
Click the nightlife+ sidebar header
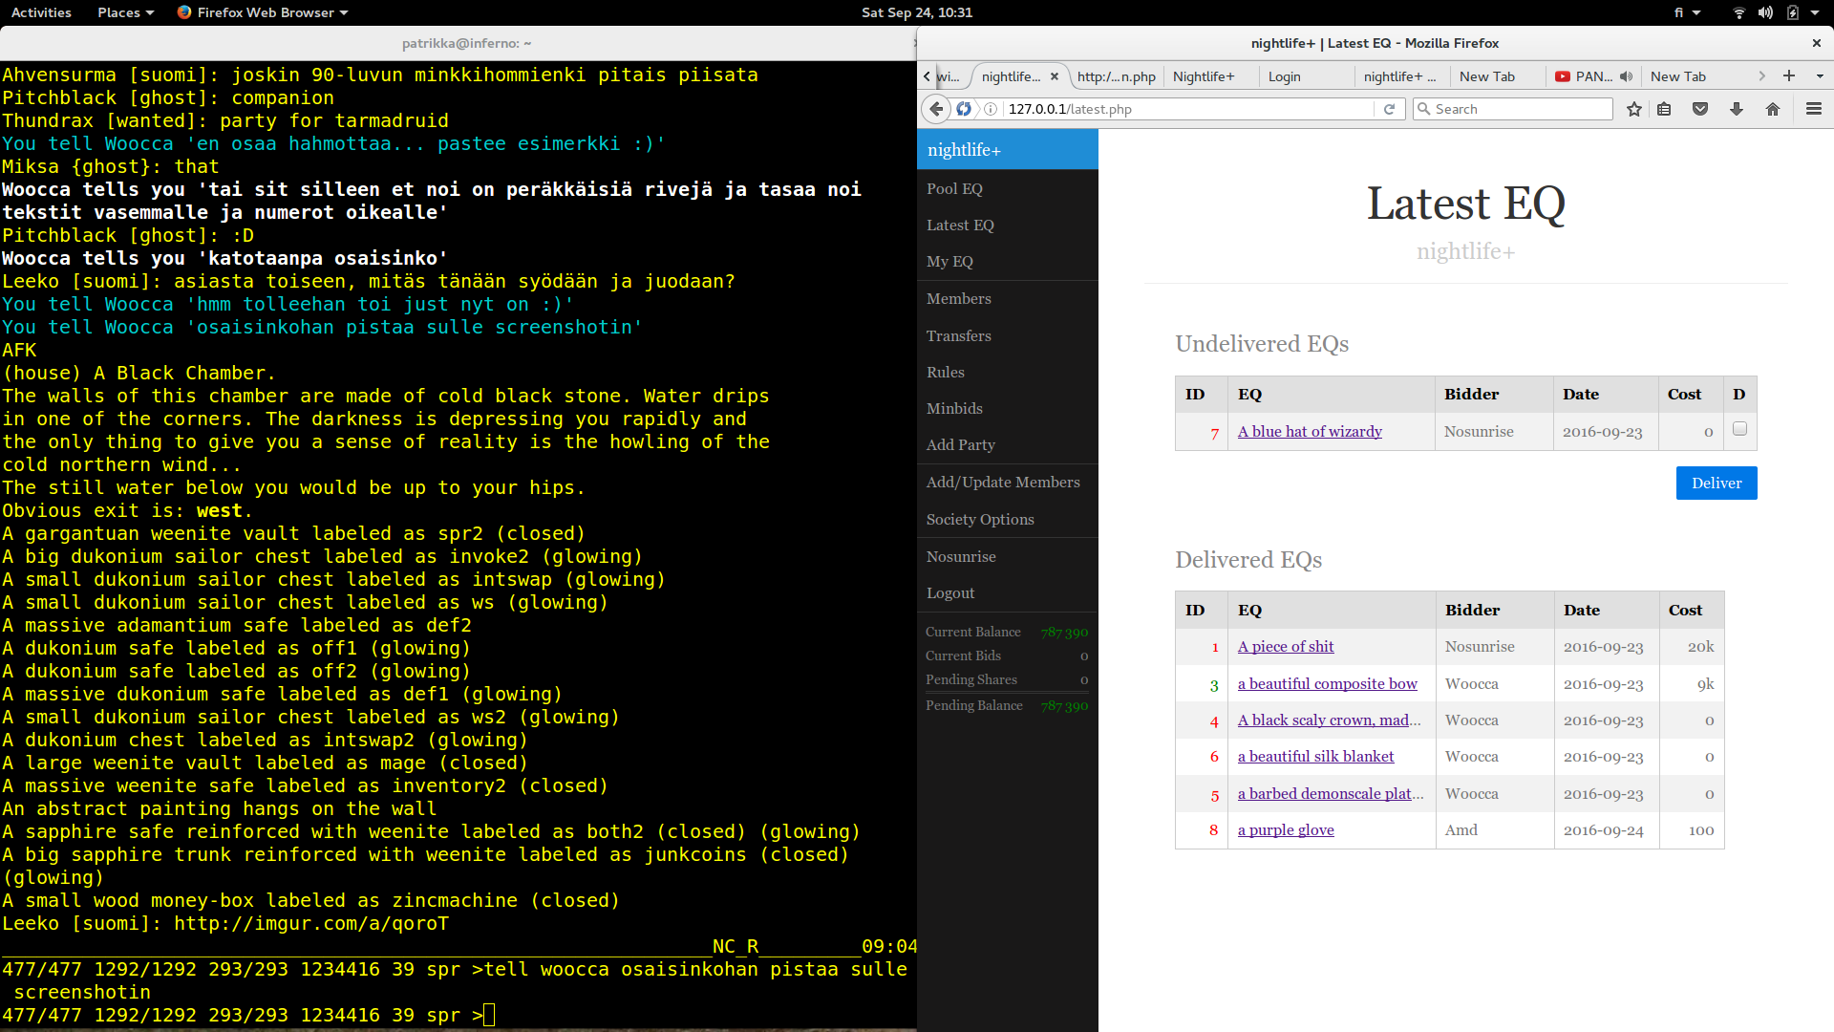(1007, 150)
